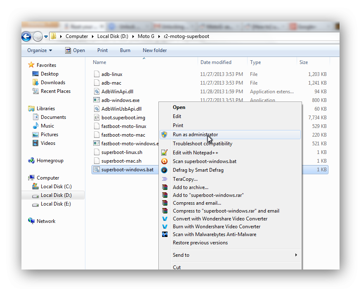Select Add to archive option
This screenshot has width=361, height=291.
pyautogui.click(x=190, y=187)
